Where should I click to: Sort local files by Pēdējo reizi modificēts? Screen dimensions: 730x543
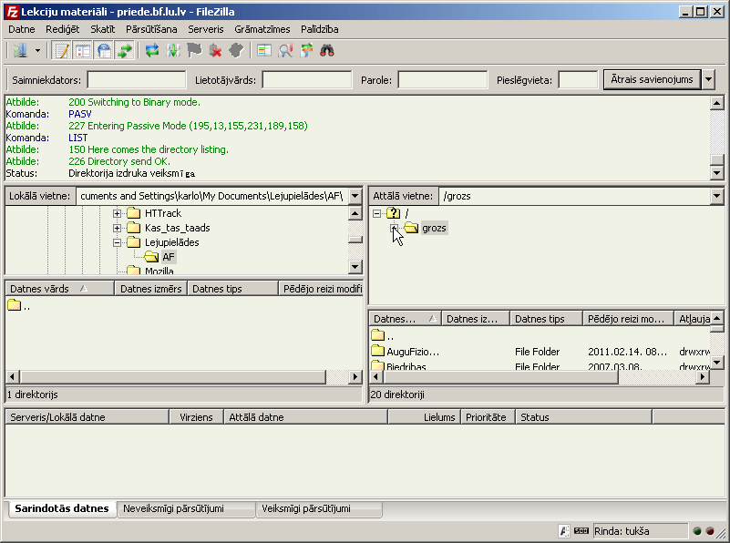(x=320, y=289)
